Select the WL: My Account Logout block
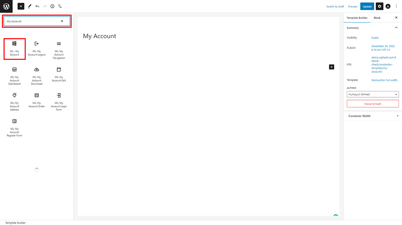The height and width of the screenshot is (225, 402). click(x=37, y=49)
